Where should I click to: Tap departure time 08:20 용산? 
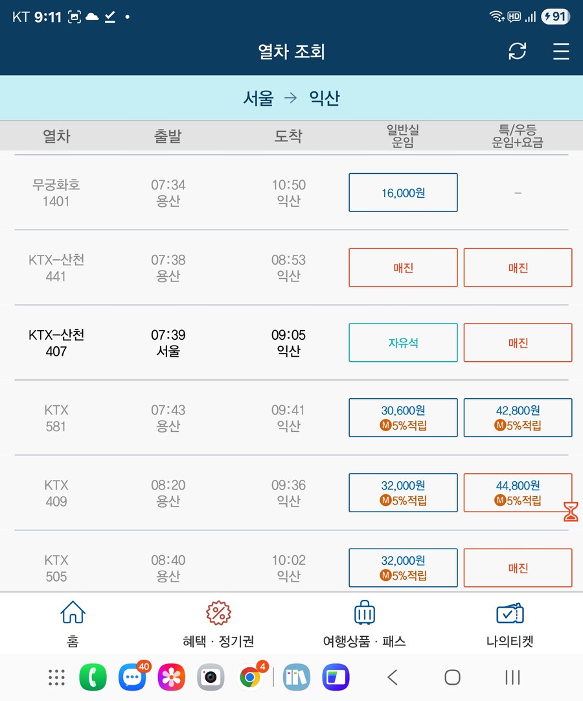pyautogui.click(x=168, y=493)
